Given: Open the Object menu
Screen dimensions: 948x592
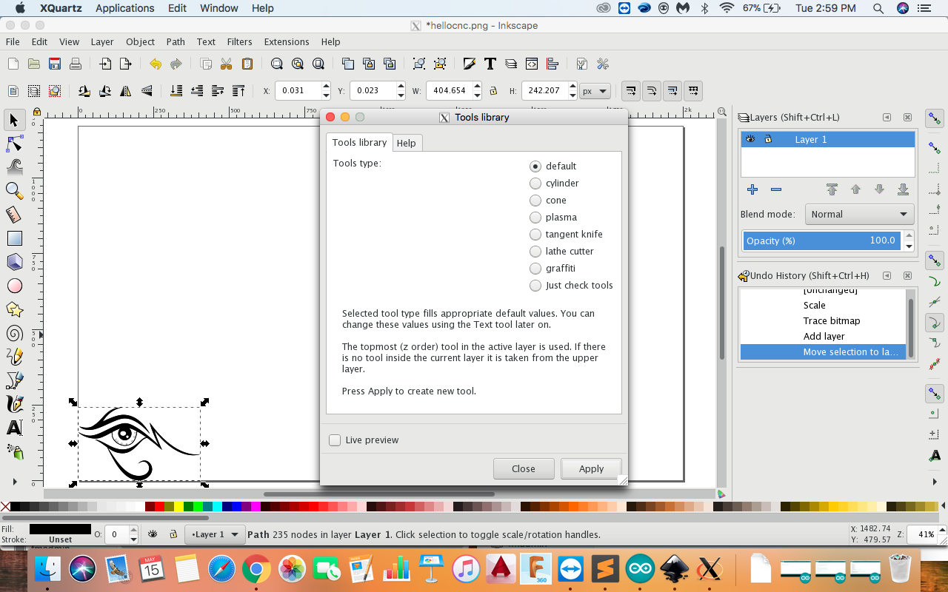Looking at the screenshot, I should point(140,41).
